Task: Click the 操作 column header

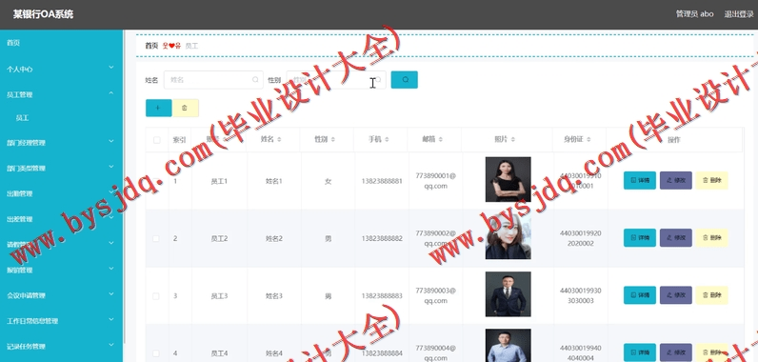Action: coord(674,140)
